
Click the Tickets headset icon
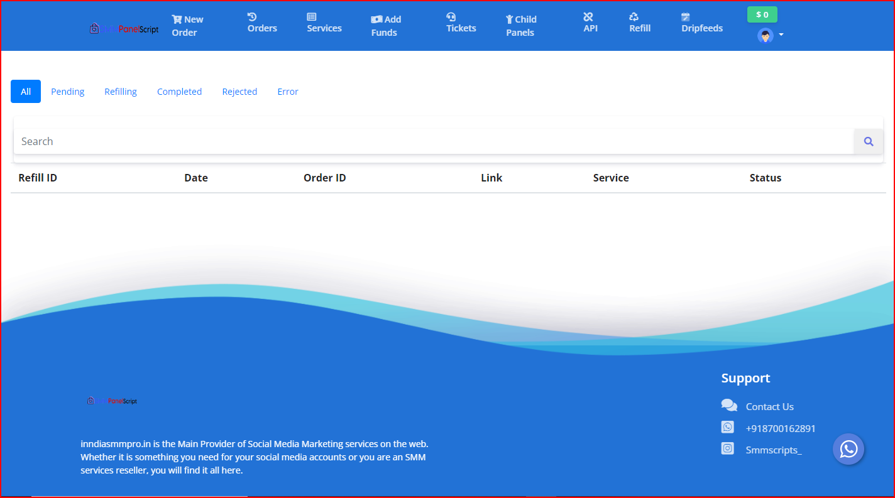451,17
